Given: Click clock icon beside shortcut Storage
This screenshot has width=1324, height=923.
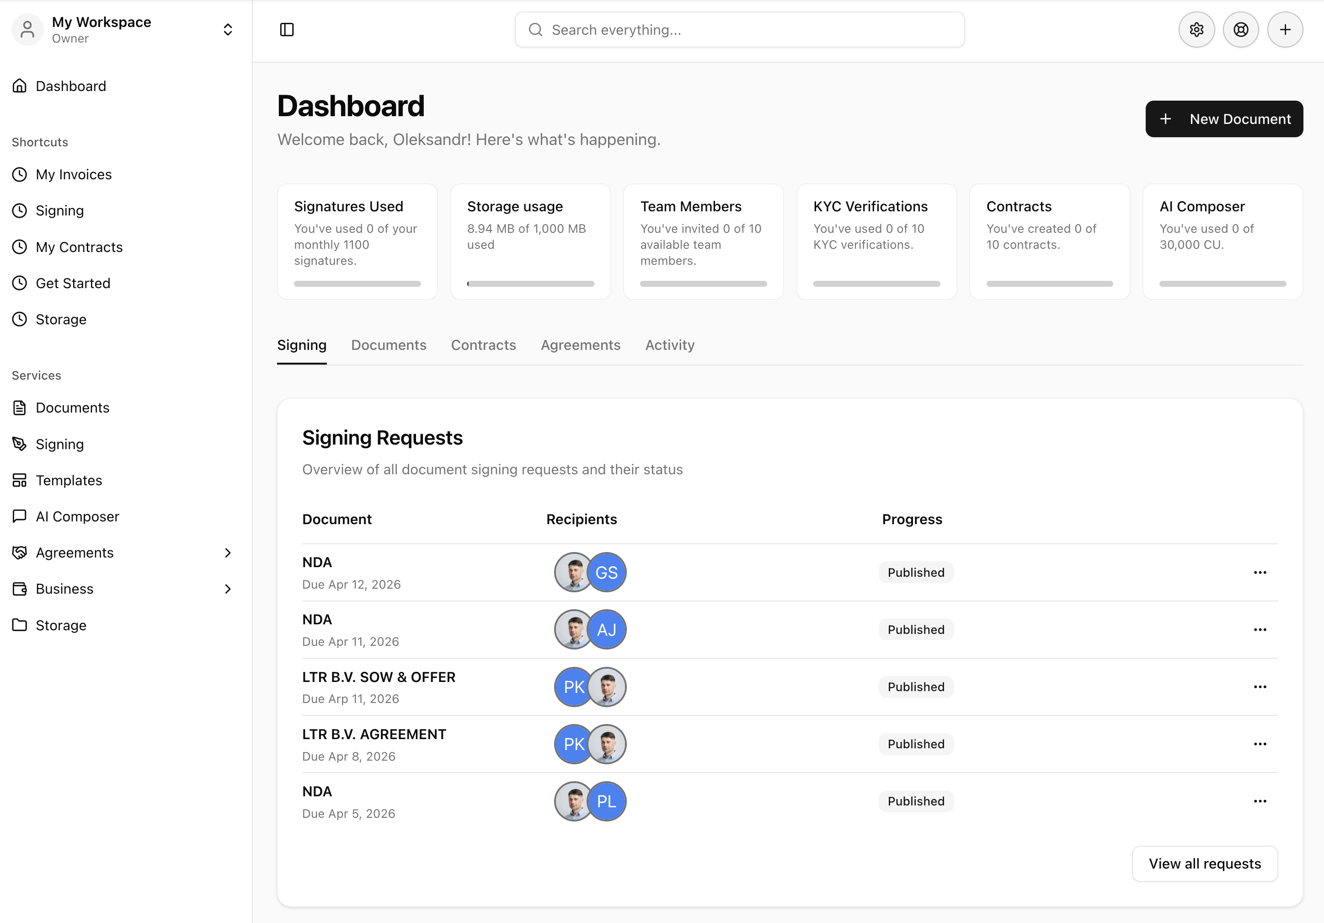Looking at the screenshot, I should [20, 319].
